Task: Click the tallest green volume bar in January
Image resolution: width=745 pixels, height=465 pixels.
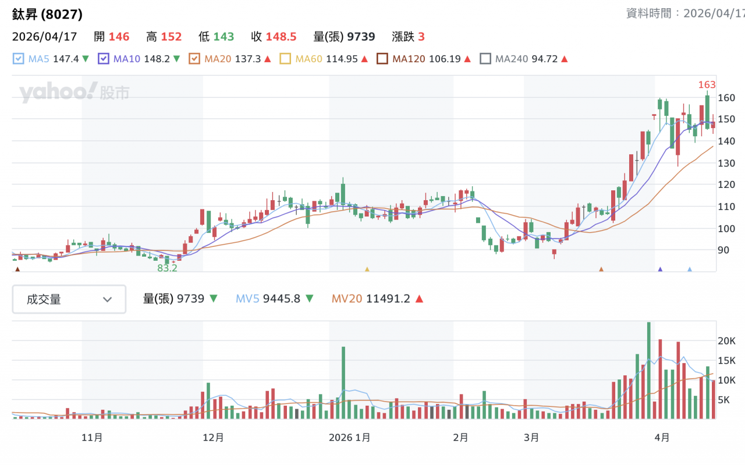Action: 343,382
